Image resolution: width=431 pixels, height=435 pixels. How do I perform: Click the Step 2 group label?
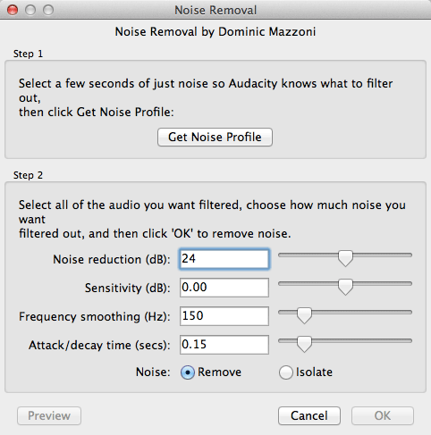coord(28,175)
